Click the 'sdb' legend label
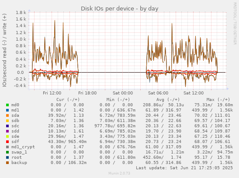This screenshot has width=239, height=178. [15, 121]
